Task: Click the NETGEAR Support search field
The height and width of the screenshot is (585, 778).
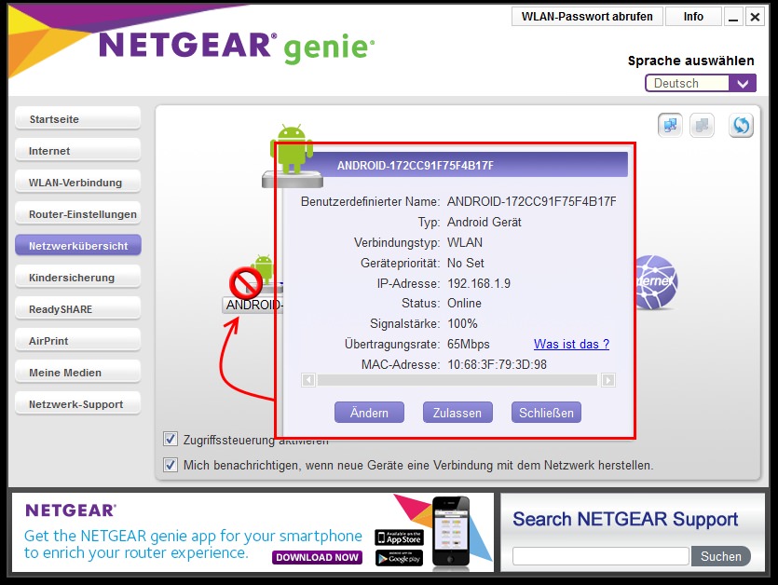Action: 601,556
